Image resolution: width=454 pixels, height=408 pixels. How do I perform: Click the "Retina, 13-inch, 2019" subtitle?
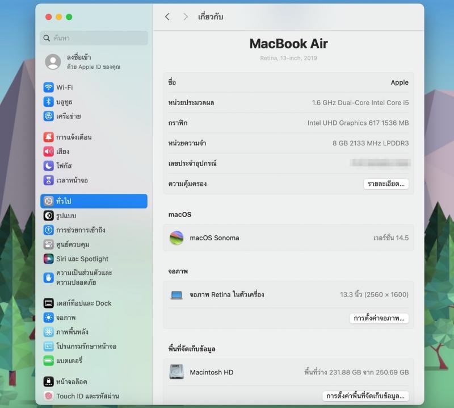click(288, 58)
